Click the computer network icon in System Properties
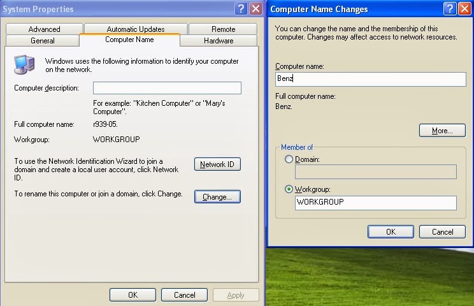This screenshot has height=306, width=474. pos(24,64)
